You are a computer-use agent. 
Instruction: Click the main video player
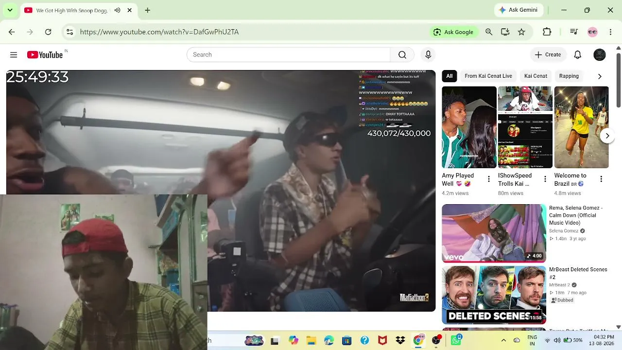point(221,191)
